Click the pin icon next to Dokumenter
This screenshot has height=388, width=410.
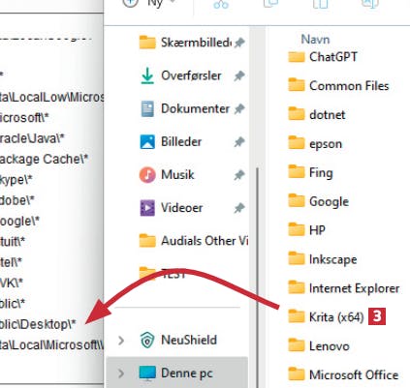pyautogui.click(x=239, y=109)
